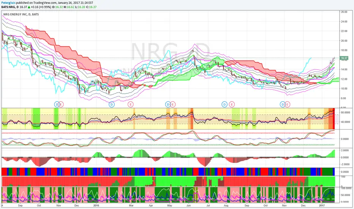Click the 24.00 price axis label

(344, 21)
